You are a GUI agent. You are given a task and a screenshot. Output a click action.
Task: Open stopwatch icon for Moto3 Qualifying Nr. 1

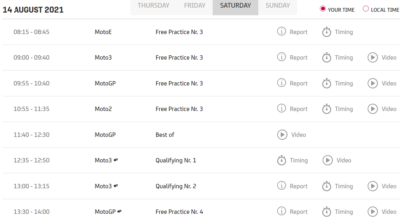(282, 160)
